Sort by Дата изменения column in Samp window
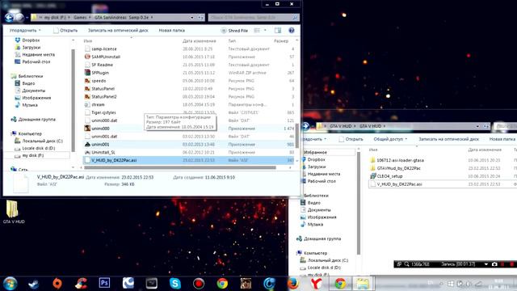The image size is (517, 291). 200,41
